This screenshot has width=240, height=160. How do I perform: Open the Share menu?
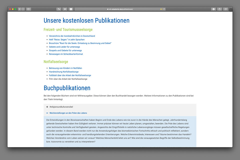click(x=219, y=9)
